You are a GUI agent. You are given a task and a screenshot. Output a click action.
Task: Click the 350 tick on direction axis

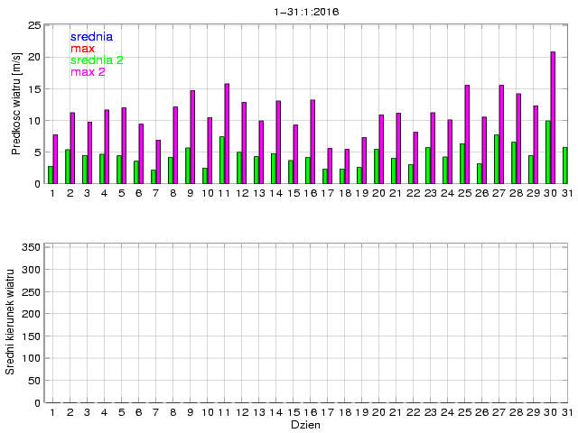coord(32,246)
